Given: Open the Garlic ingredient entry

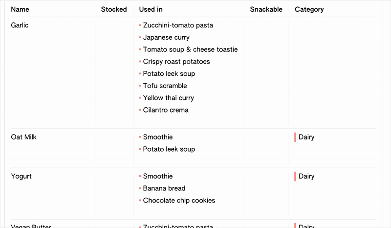Looking at the screenshot, I should point(20,25).
